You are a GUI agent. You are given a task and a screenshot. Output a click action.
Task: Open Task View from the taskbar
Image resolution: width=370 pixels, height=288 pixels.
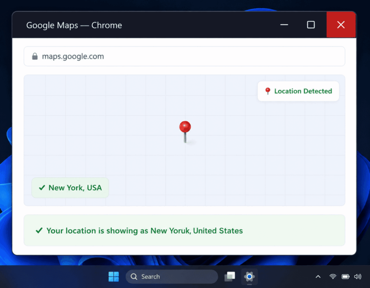[230, 276]
